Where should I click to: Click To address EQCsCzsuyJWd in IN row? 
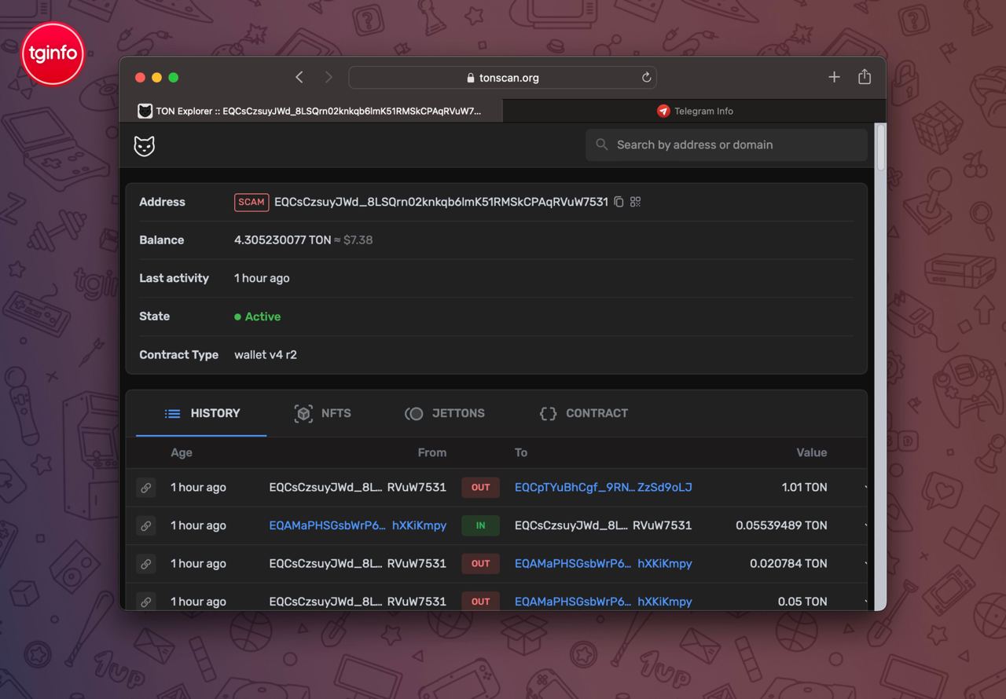[604, 525]
